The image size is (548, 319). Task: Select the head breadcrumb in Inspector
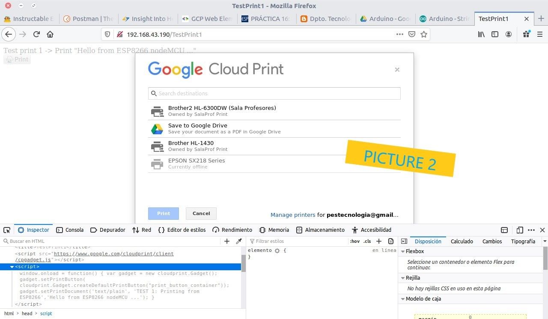click(x=27, y=313)
